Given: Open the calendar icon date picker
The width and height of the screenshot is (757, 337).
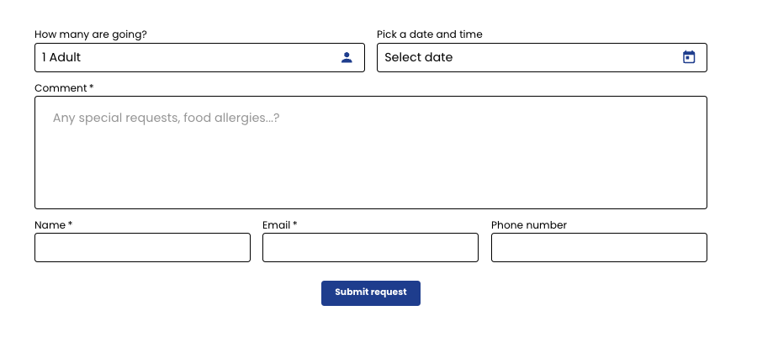Looking at the screenshot, I should click(689, 57).
